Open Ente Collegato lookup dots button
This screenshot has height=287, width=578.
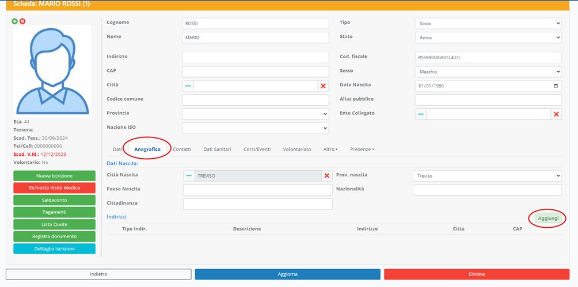click(421, 114)
